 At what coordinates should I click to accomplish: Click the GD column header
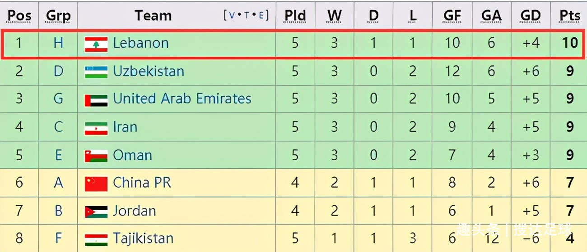click(x=531, y=16)
